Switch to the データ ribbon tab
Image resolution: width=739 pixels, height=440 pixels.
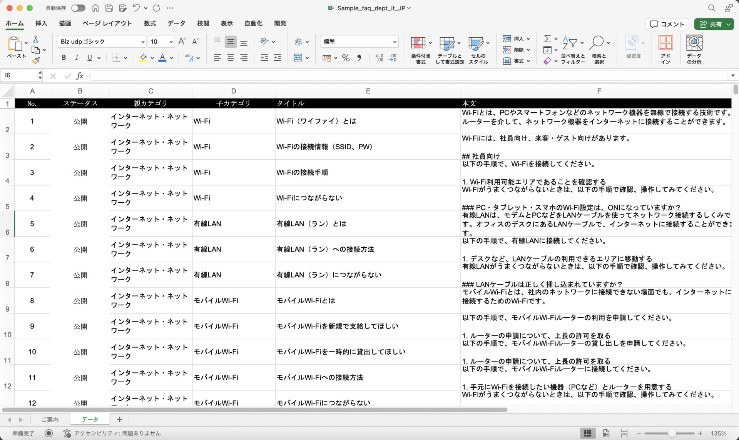click(176, 23)
